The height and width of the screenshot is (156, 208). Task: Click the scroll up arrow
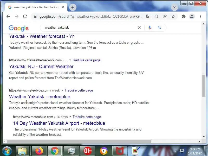click(204, 24)
